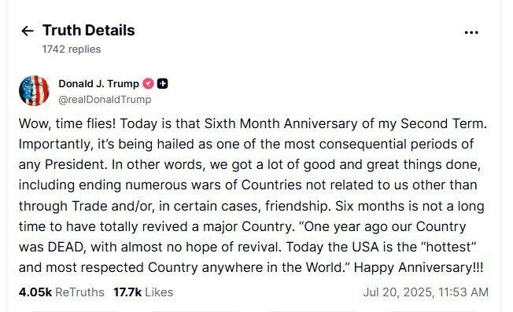
Task: Click the black plus badge beside name
Action: tap(163, 83)
